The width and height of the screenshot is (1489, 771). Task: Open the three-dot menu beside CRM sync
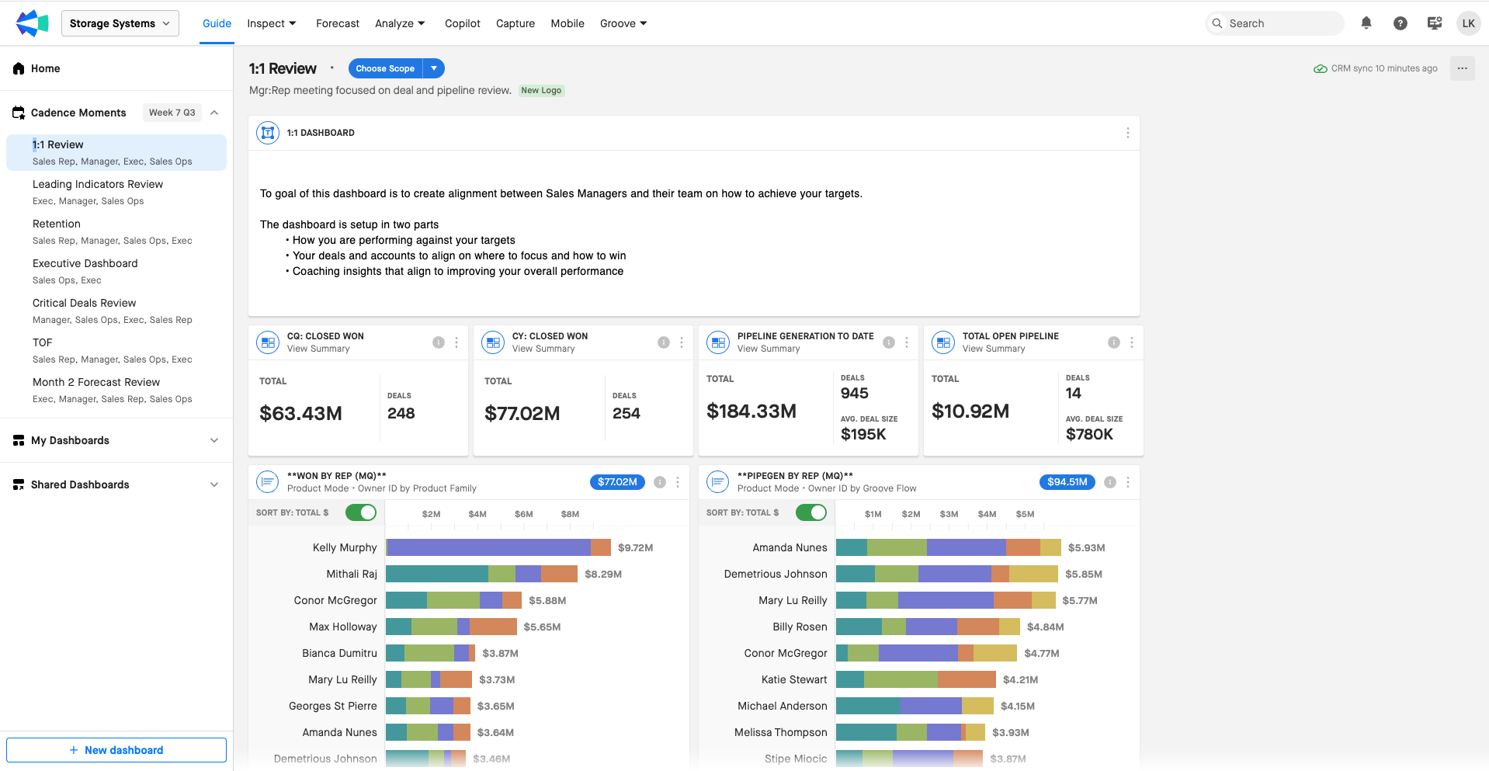(x=1462, y=68)
